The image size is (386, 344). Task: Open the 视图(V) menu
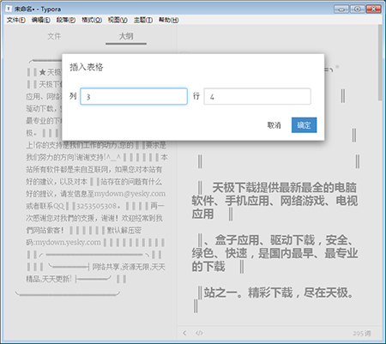pyautogui.click(x=118, y=20)
